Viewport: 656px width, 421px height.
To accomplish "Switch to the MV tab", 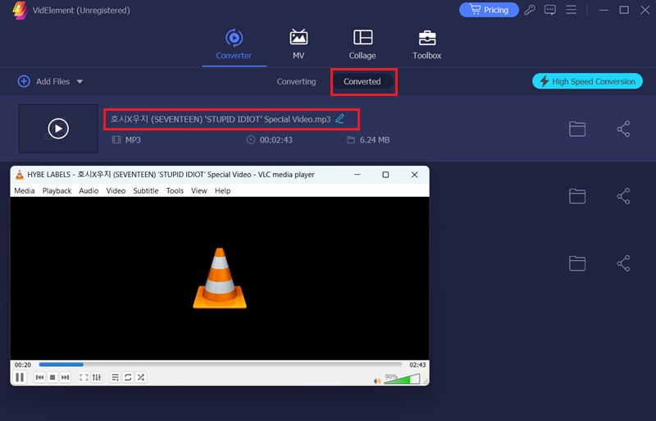I will coord(298,44).
